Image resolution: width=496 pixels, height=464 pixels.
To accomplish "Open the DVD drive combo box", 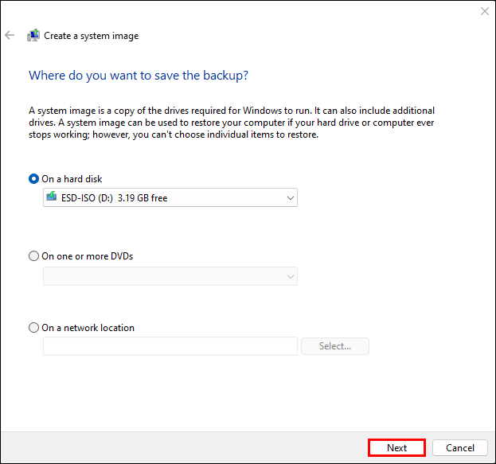I will (x=170, y=276).
